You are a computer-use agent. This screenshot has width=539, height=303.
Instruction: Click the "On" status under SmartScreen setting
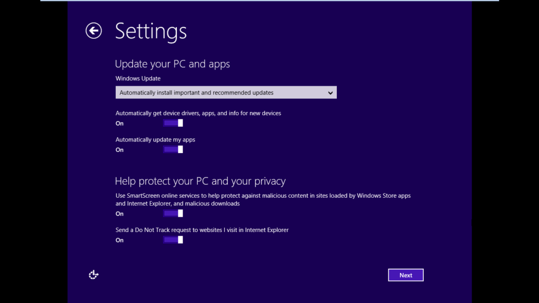click(x=119, y=214)
